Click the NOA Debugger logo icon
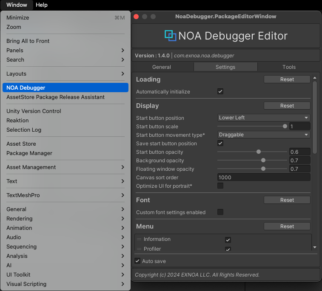Image resolution: width=322 pixels, height=291 pixels. (170, 36)
